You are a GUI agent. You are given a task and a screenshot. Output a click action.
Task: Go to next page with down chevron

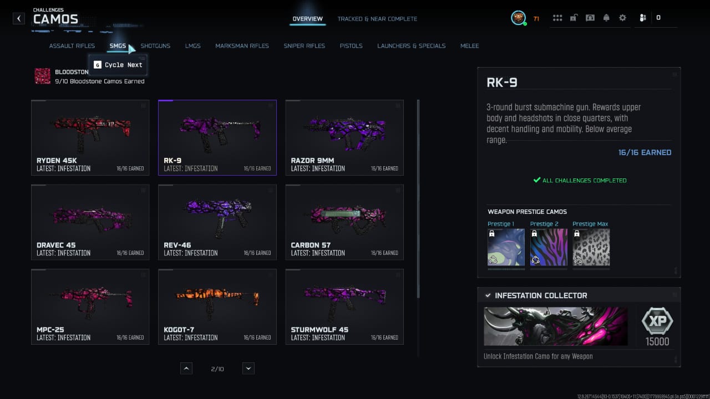pos(248,369)
